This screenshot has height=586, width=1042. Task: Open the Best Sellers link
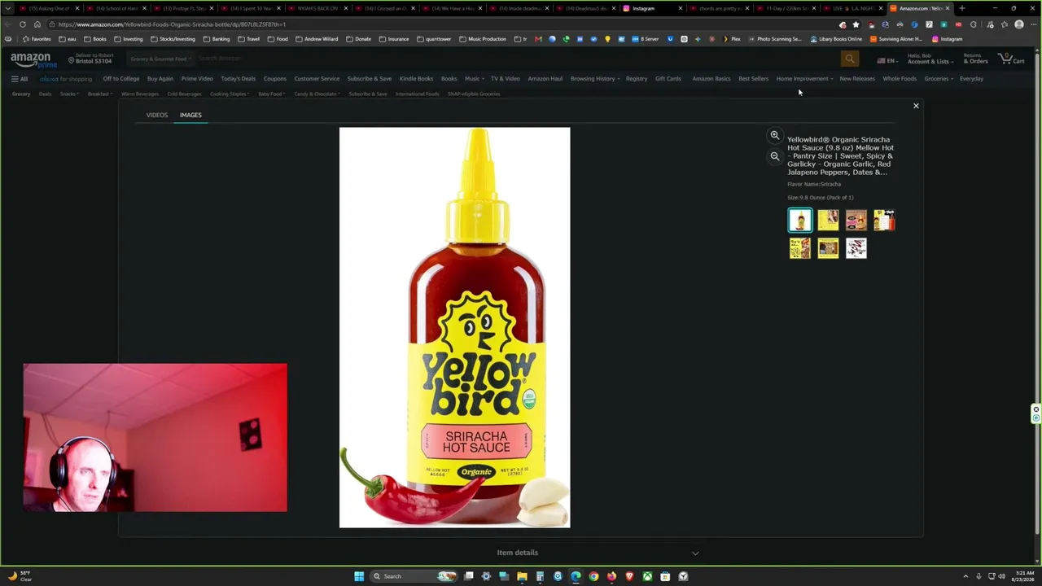click(x=754, y=79)
